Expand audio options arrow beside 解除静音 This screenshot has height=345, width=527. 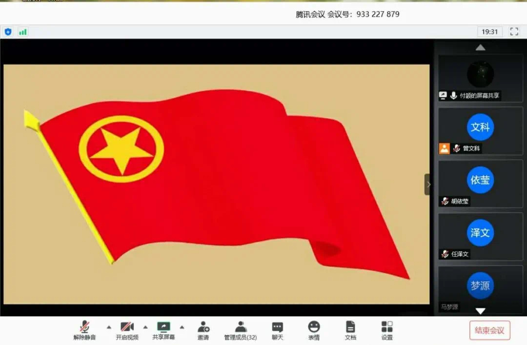[x=109, y=327]
